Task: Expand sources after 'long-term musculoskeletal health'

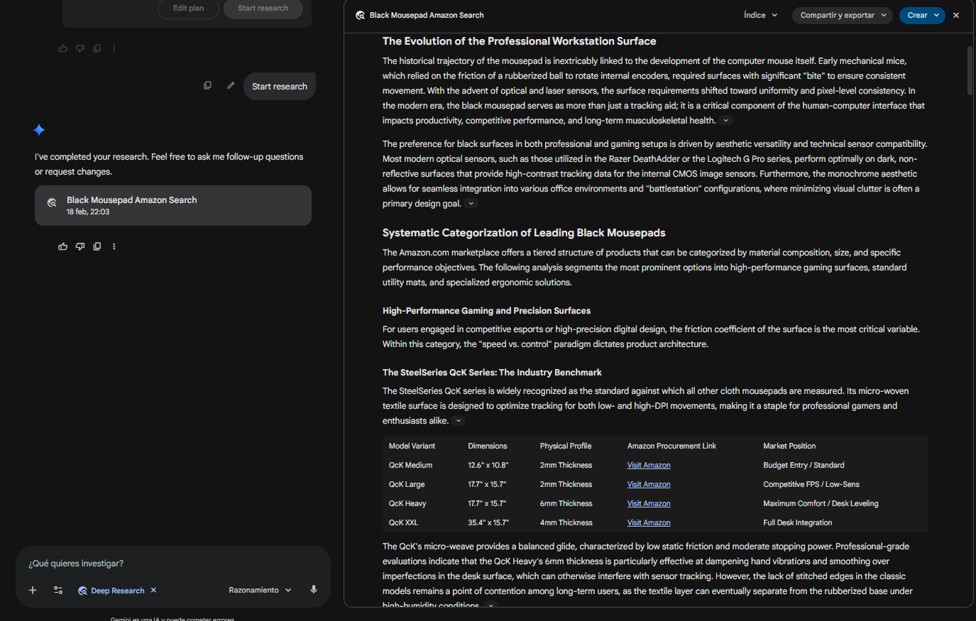Action: [726, 121]
